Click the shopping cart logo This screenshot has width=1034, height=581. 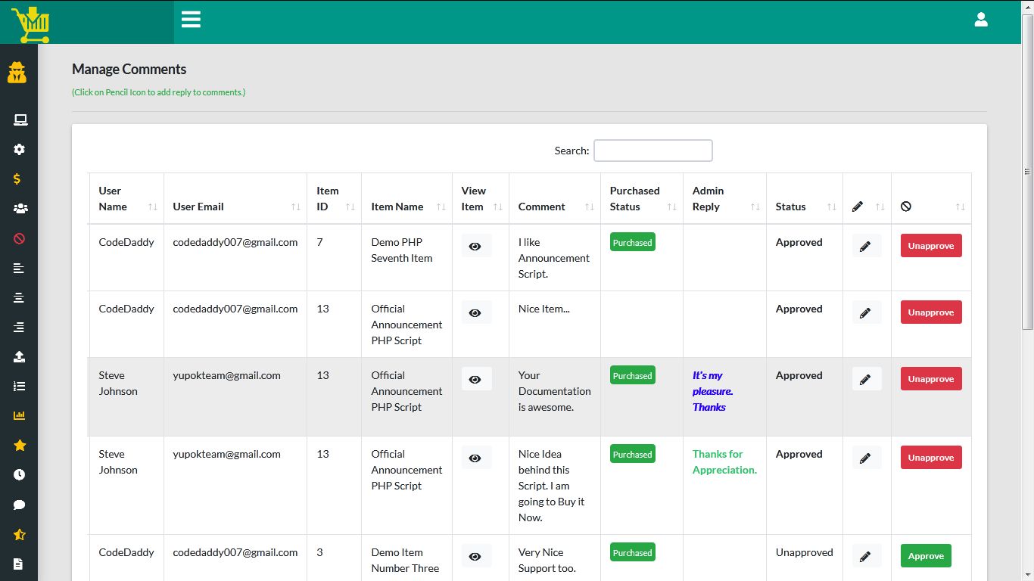31,23
